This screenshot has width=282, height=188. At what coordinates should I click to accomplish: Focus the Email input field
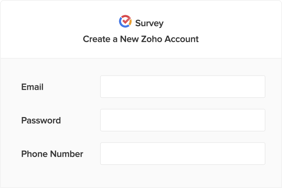coord(183,87)
